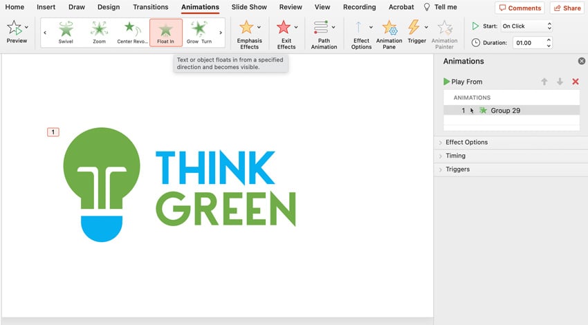Click the Comments button
This screenshot has width=588, height=325.
click(x=520, y=8)
